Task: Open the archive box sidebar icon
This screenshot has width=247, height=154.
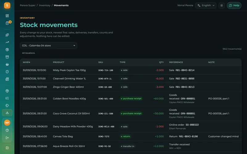Action: coord(7,57)
